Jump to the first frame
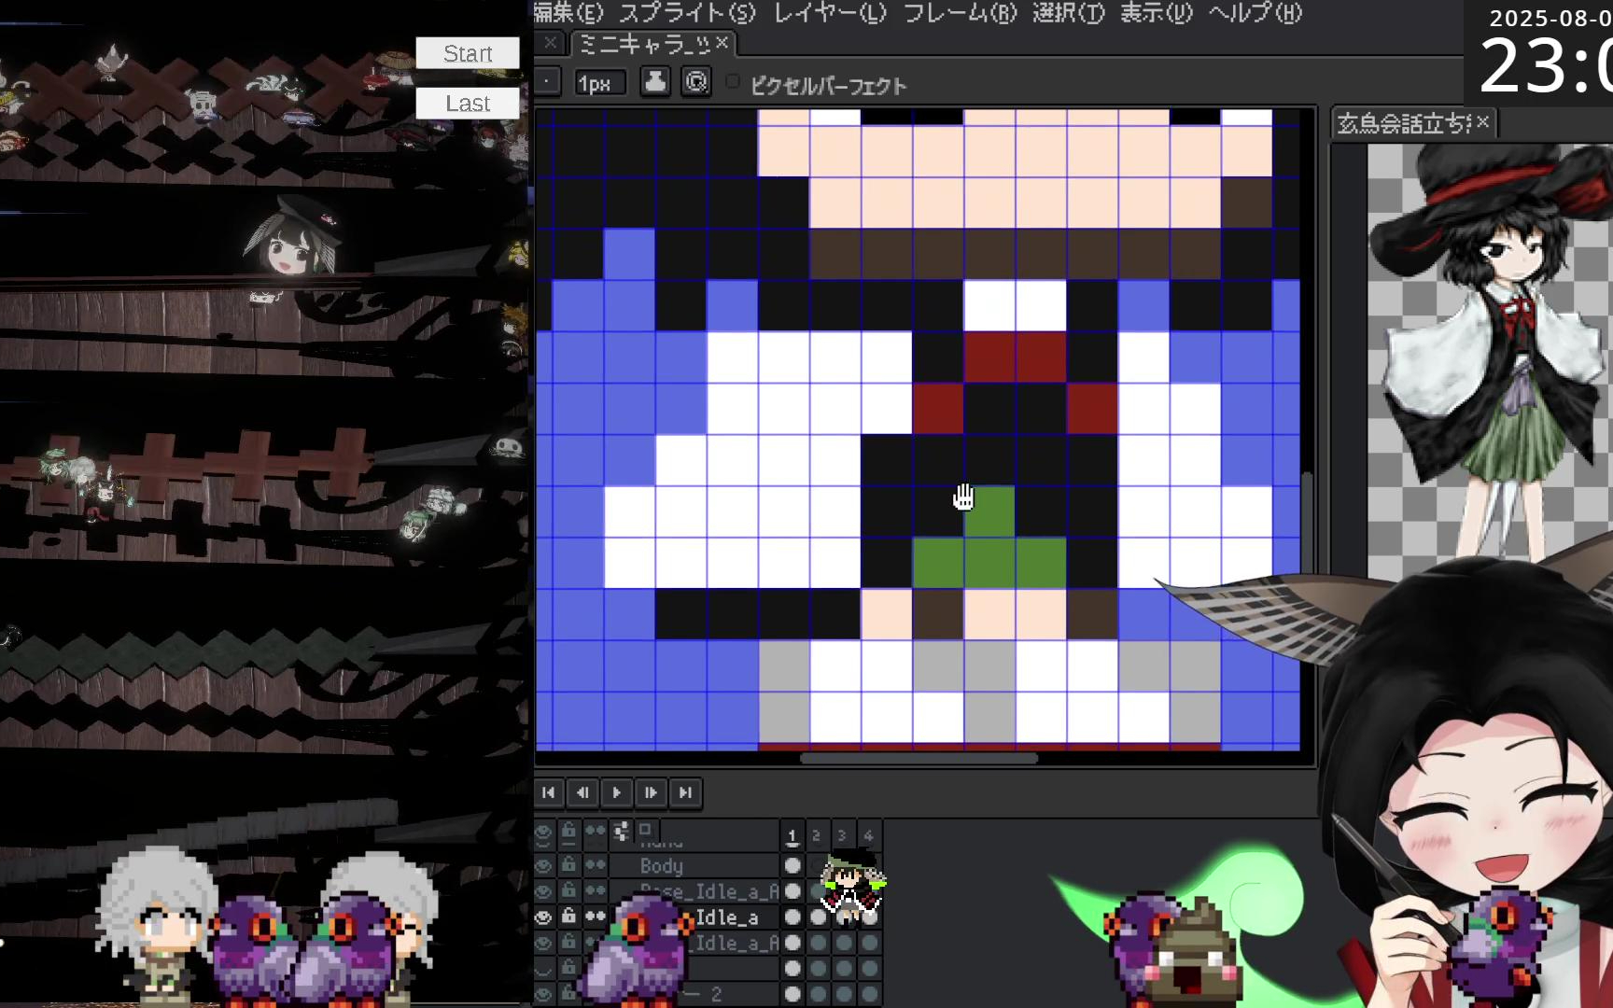 pos(549,792)
